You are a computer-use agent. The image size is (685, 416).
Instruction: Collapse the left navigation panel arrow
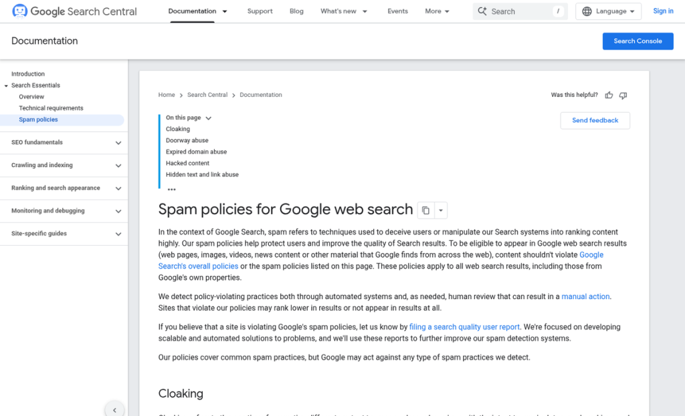[x=114, y=410]
